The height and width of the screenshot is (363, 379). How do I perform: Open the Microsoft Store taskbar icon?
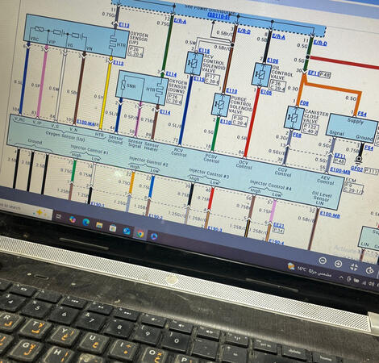113,228
